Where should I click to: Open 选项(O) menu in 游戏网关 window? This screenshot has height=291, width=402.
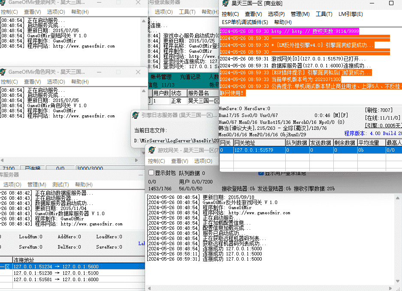[x=203, y=161]
